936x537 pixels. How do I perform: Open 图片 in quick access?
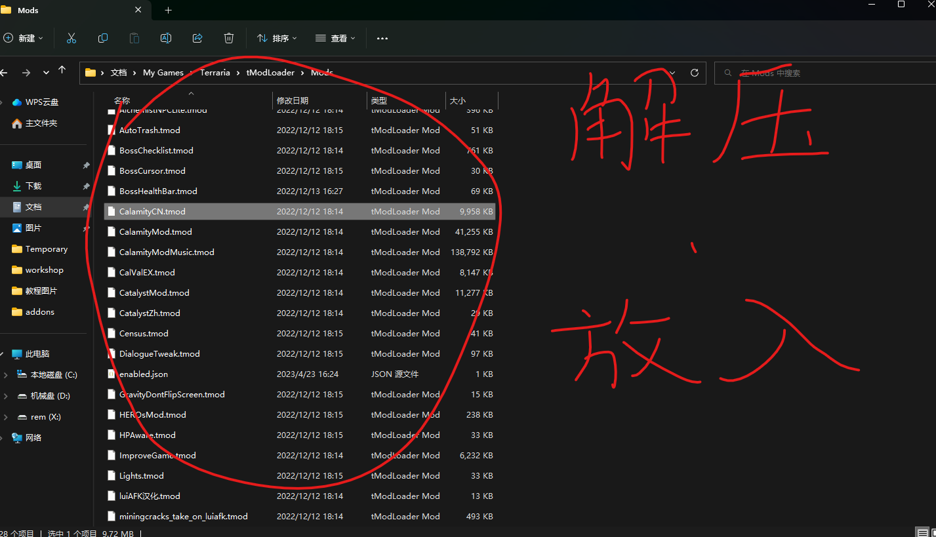33,228
